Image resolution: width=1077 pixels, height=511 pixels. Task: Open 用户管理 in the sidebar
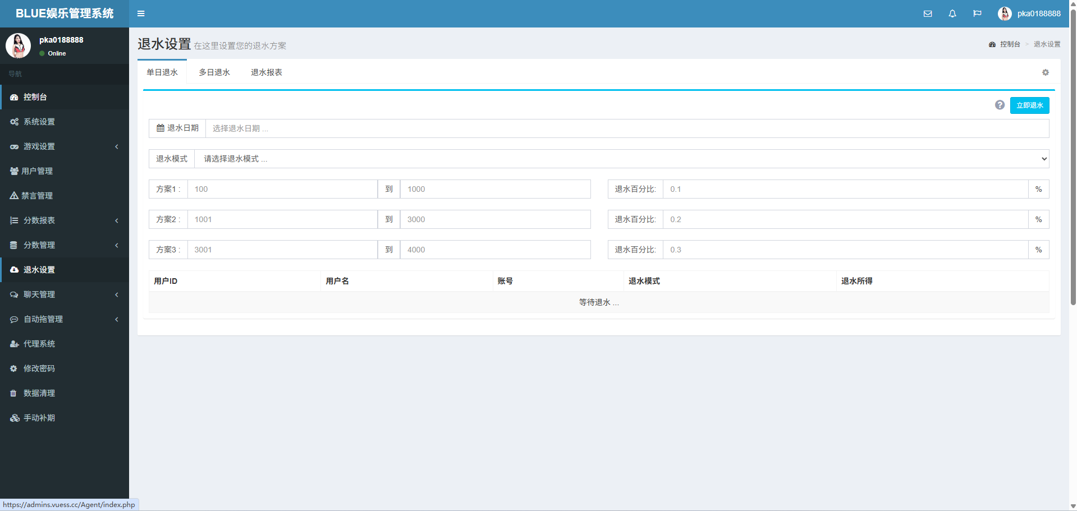pyautogui.click(x=65, y=171)
